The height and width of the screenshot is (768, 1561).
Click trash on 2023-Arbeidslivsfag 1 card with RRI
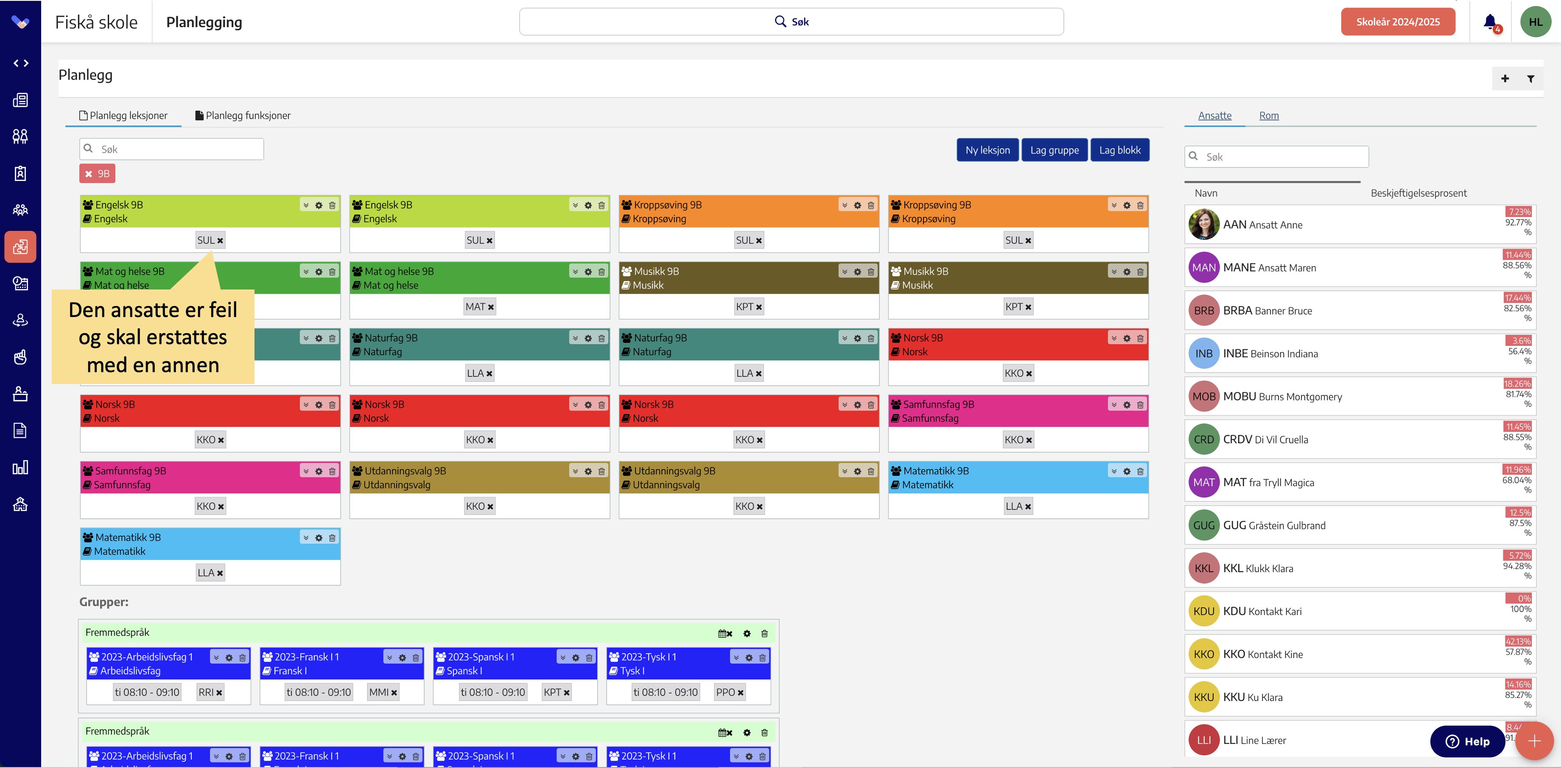pyautogui.click(x=242, y=658)
